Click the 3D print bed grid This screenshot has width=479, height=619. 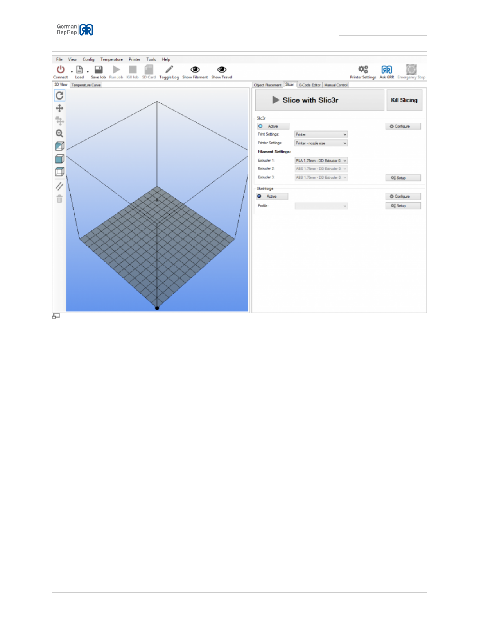pos(157,247)
